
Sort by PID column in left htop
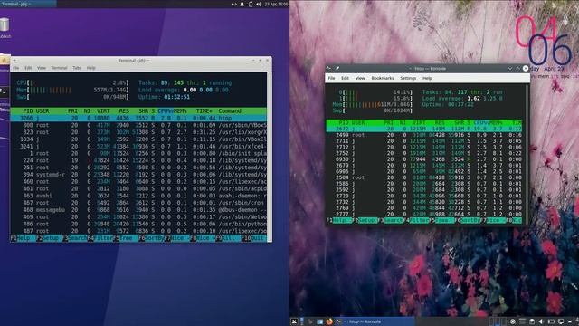point(28,110)
